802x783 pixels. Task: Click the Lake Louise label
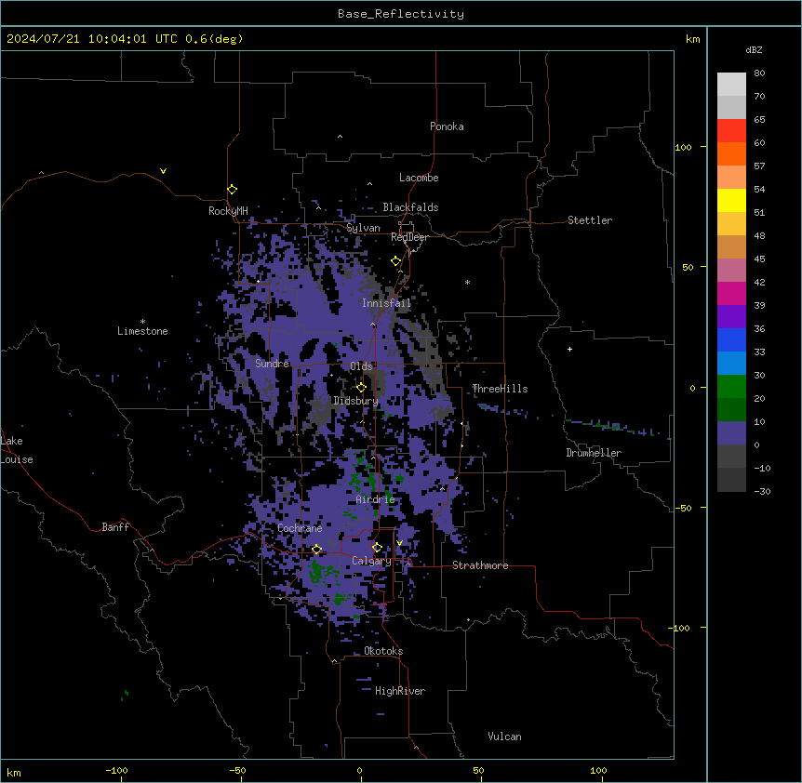point(17,450)
